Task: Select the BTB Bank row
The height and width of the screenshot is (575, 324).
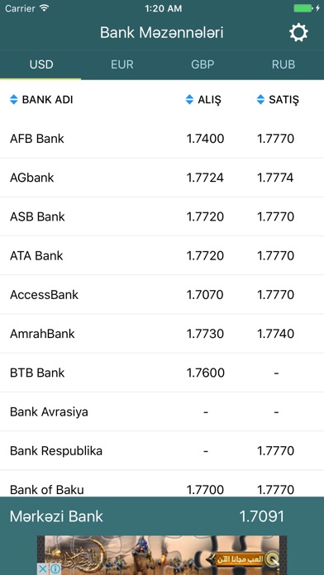Action: (x=162, y=373)
